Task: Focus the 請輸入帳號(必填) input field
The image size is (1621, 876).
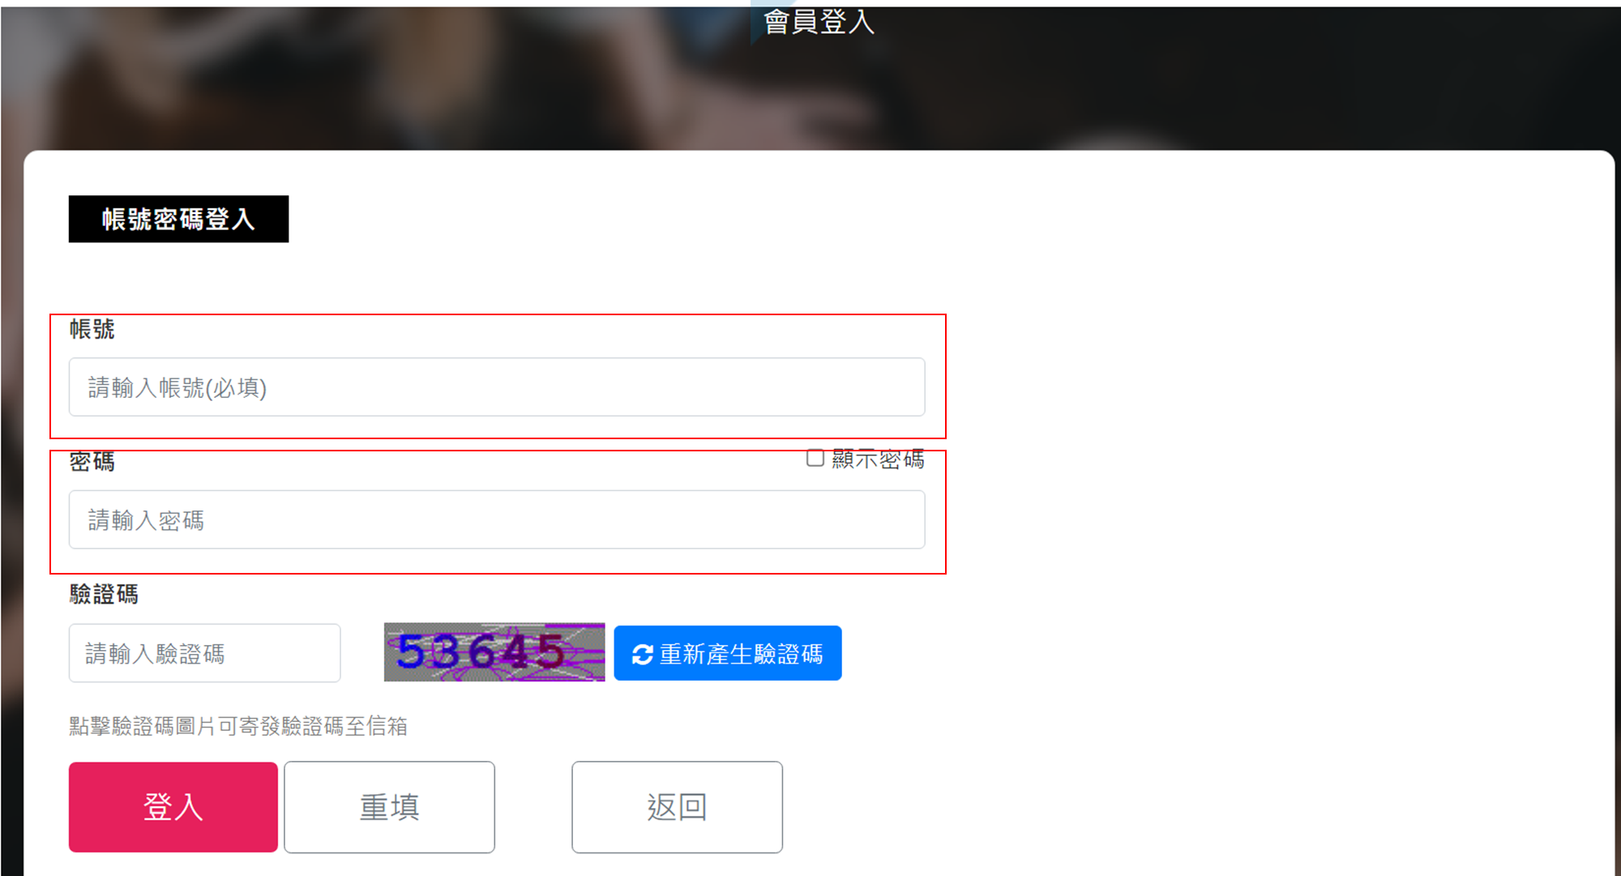Action: (497, 387)
